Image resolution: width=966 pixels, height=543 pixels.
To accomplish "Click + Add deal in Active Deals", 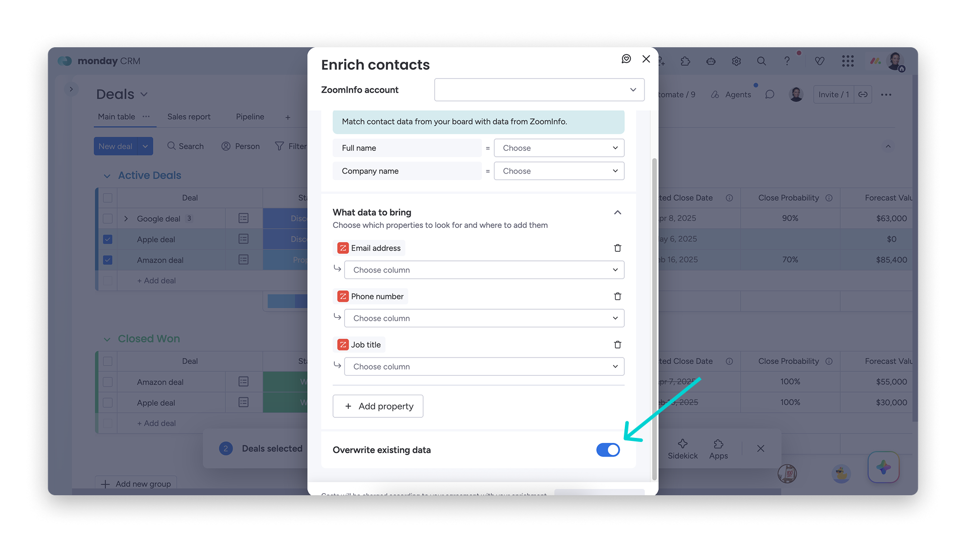I will [156, 281].
